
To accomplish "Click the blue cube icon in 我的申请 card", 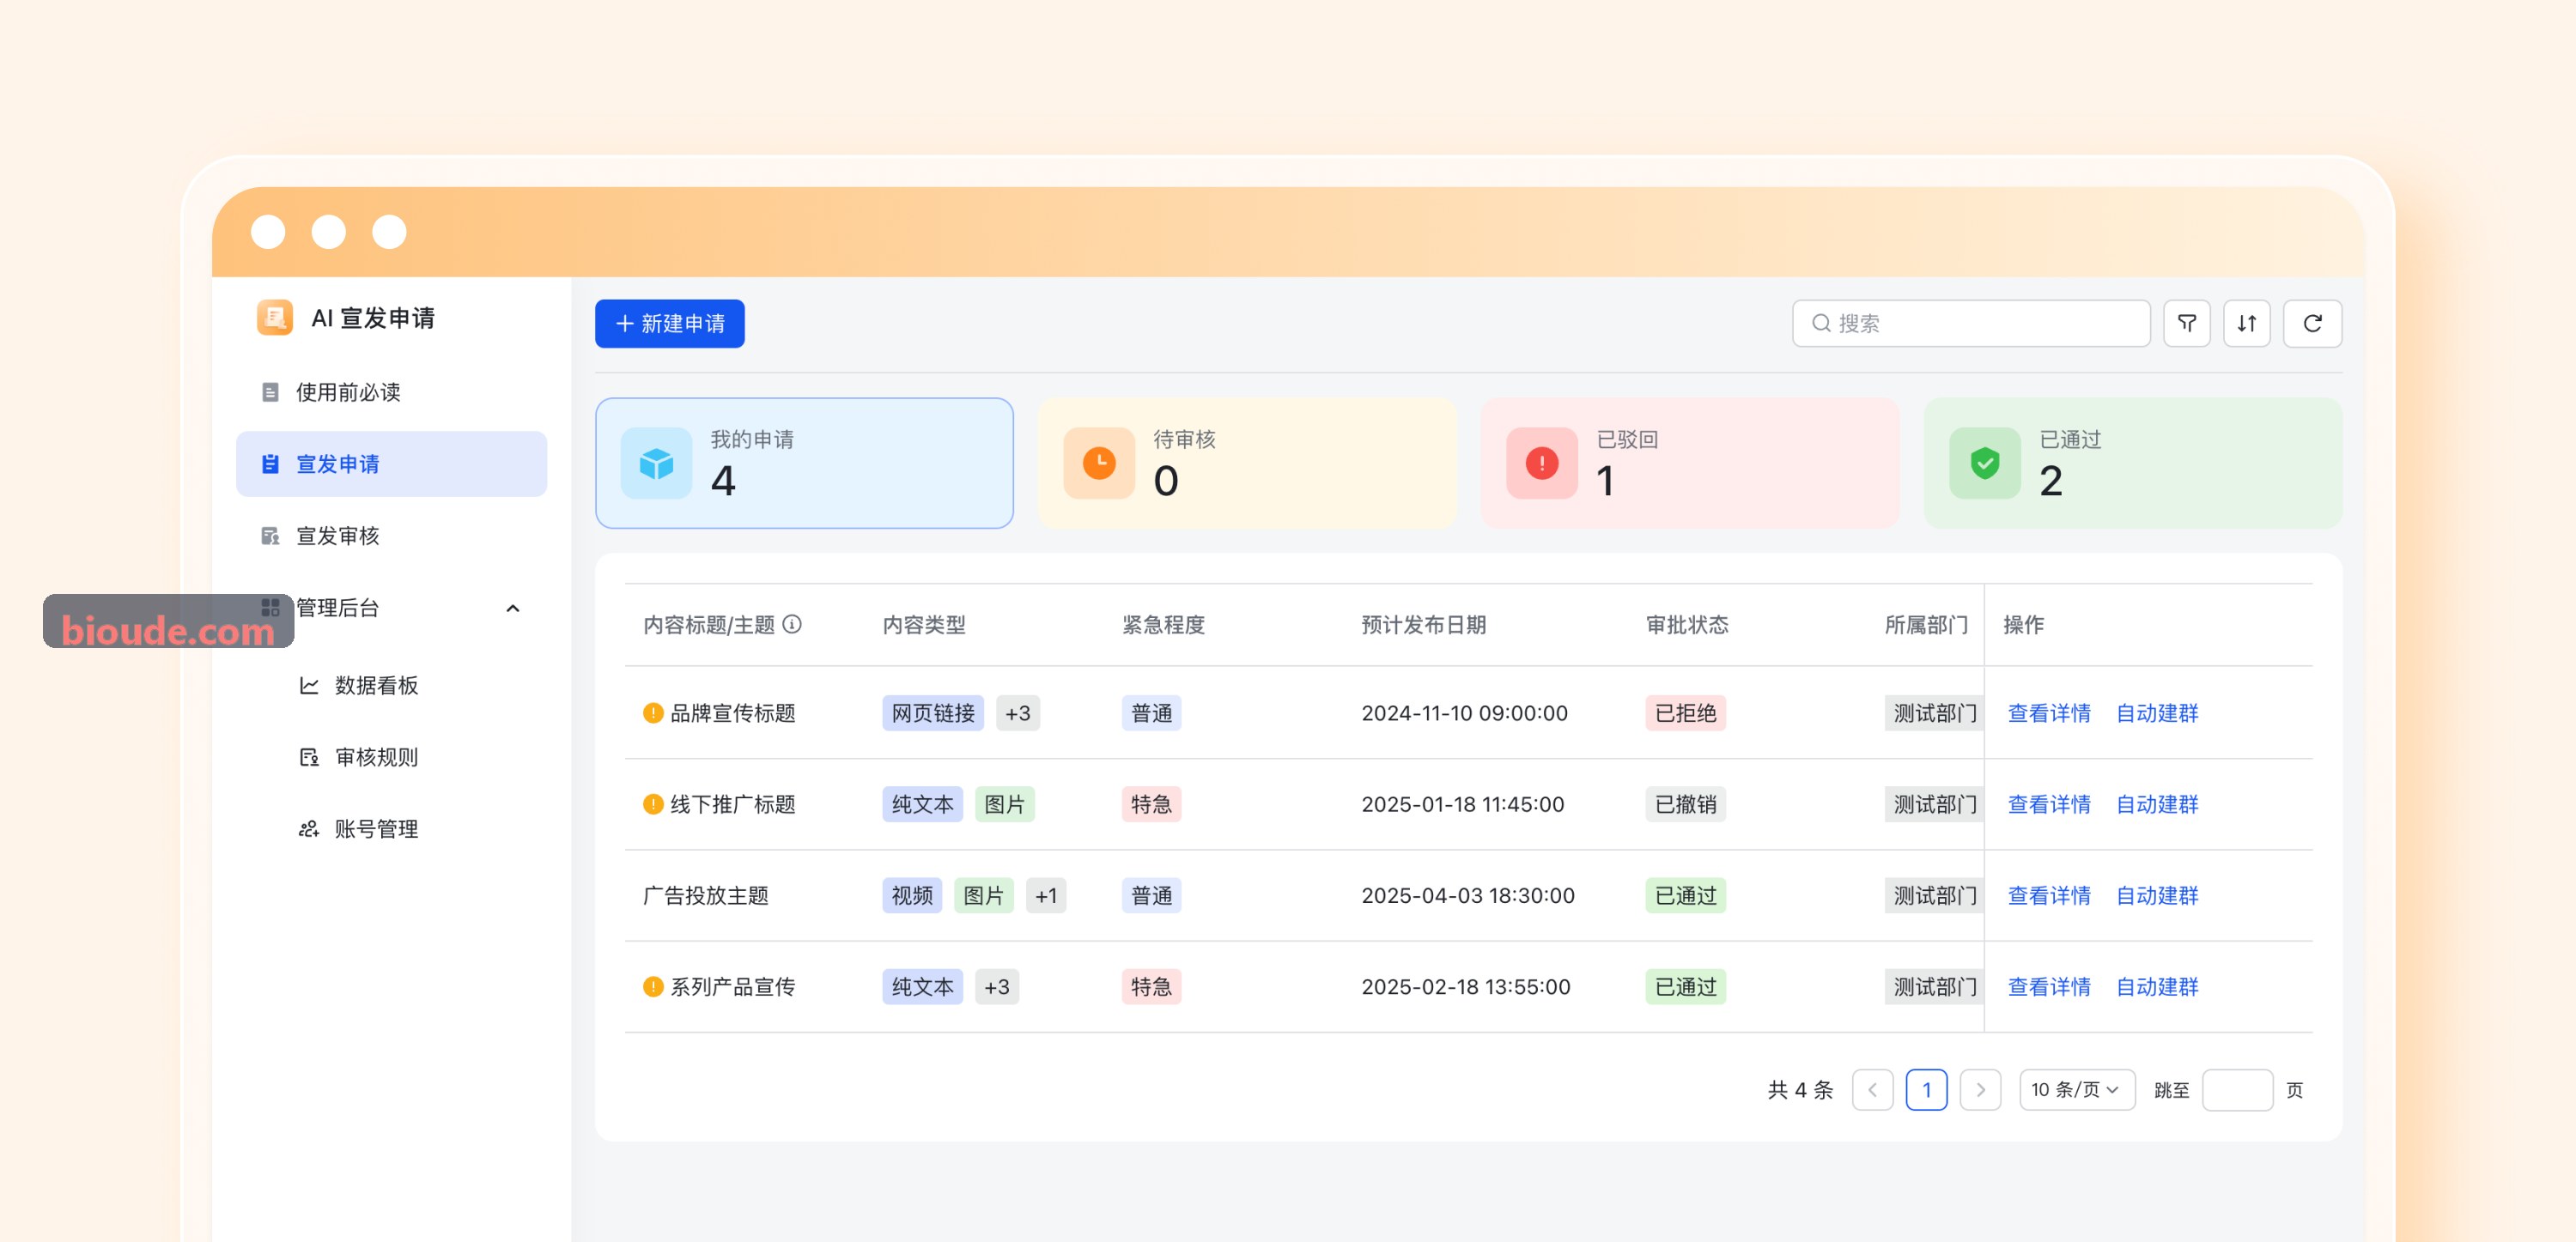I will coord(656,463).
